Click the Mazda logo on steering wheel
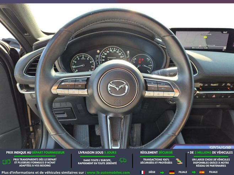 pyautogui.click(x=118, y=88)
